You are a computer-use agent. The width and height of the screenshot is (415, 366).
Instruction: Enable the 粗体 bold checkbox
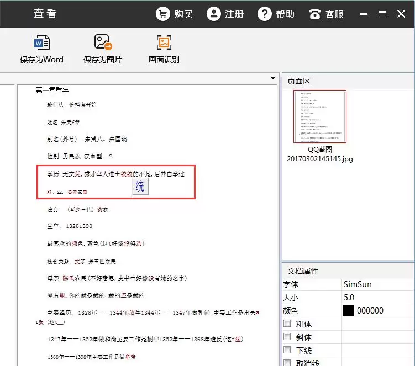(287, 323)
